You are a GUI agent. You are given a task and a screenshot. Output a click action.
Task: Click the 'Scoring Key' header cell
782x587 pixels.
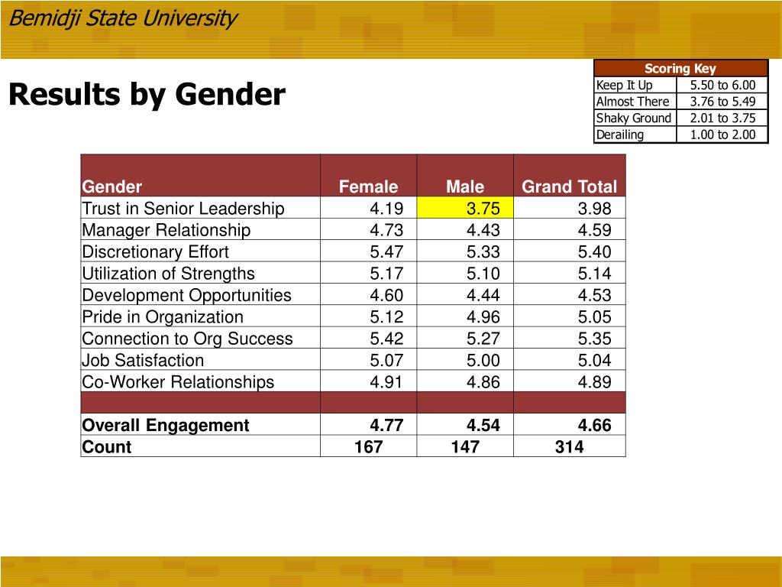point(680,68)
